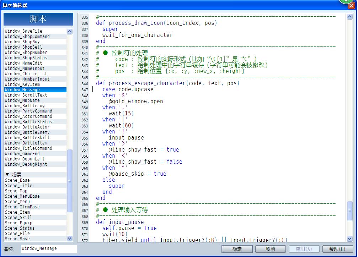This screenshot has height=257, width=358.
Task: Open Window_ScrollText script
Action: click(36, 95)
